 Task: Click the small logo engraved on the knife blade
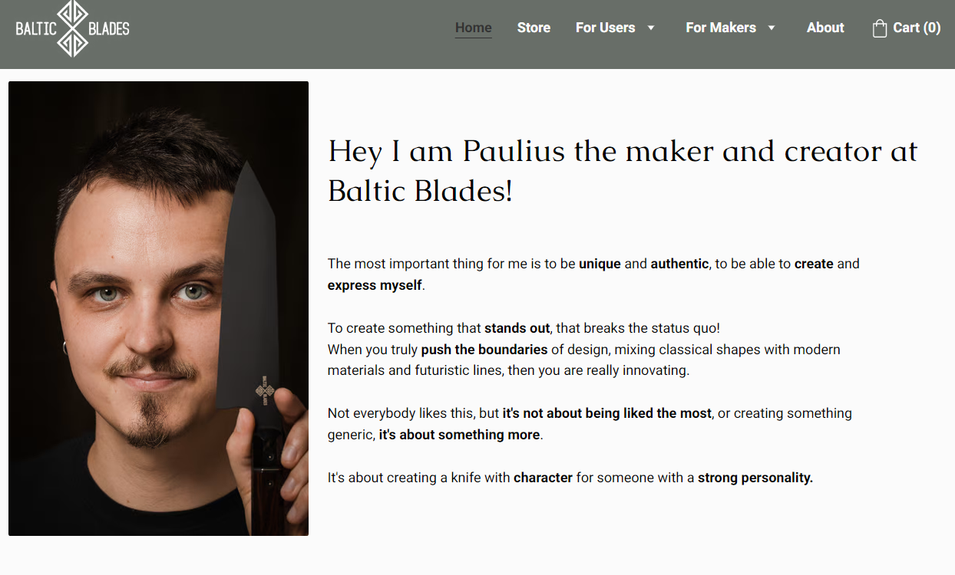pyautogui.click(x=265, y=389)
